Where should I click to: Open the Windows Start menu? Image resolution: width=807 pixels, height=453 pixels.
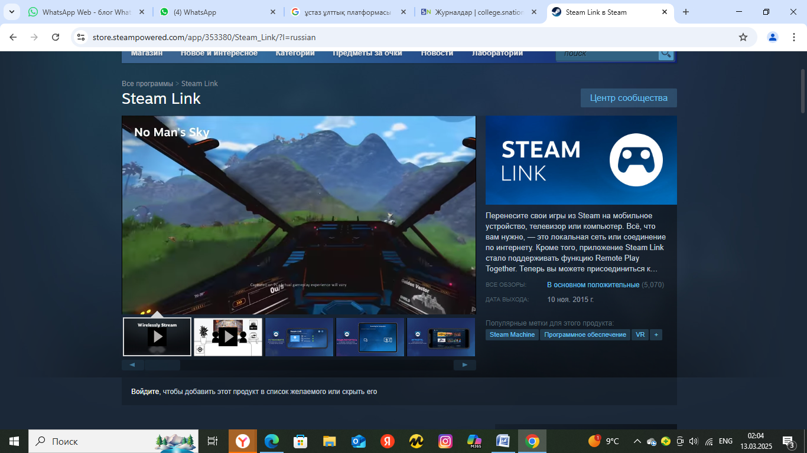[x=14, y=441]
